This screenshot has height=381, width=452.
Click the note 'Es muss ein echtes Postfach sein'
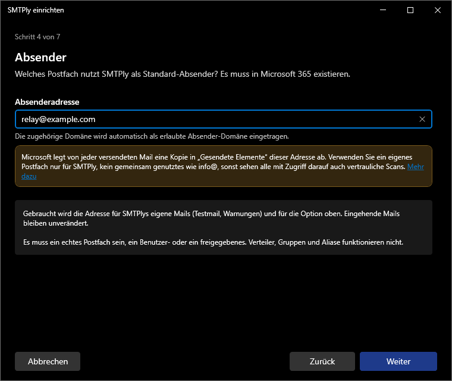coord(213,242)
